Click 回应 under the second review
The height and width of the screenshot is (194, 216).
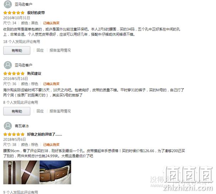click(40, 111)
